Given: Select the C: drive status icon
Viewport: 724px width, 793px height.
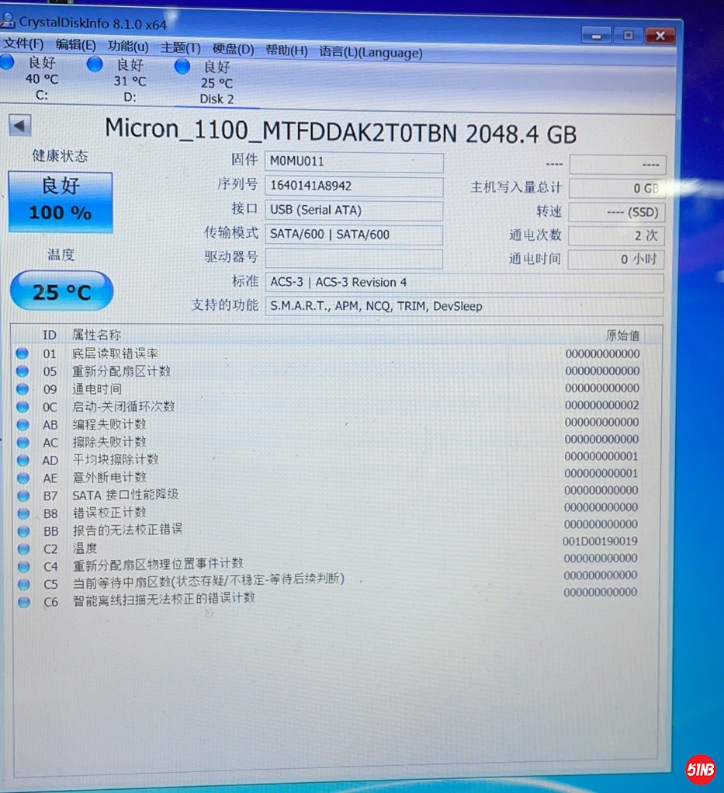Looking at the screenshot, I should click(x=7, y=62).
